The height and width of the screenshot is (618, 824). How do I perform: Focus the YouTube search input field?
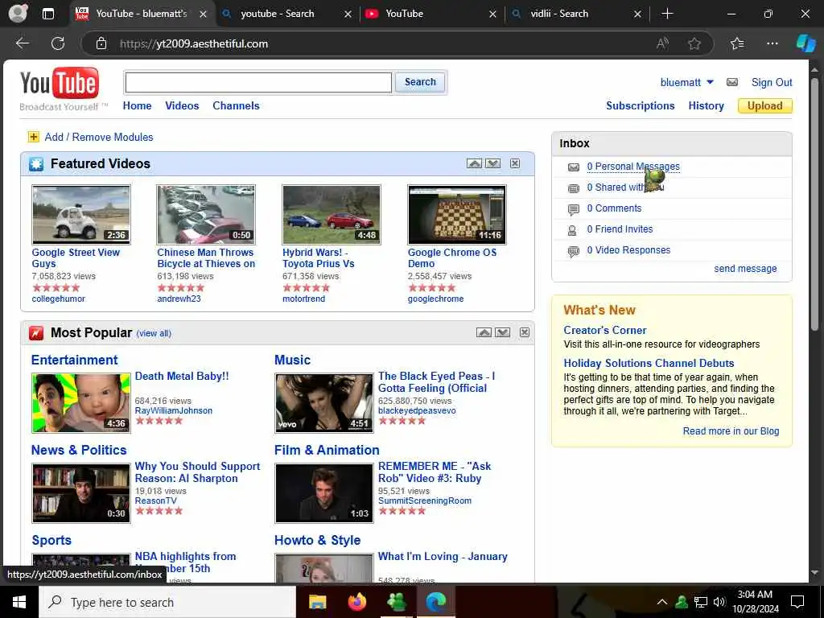coord(258,83)
